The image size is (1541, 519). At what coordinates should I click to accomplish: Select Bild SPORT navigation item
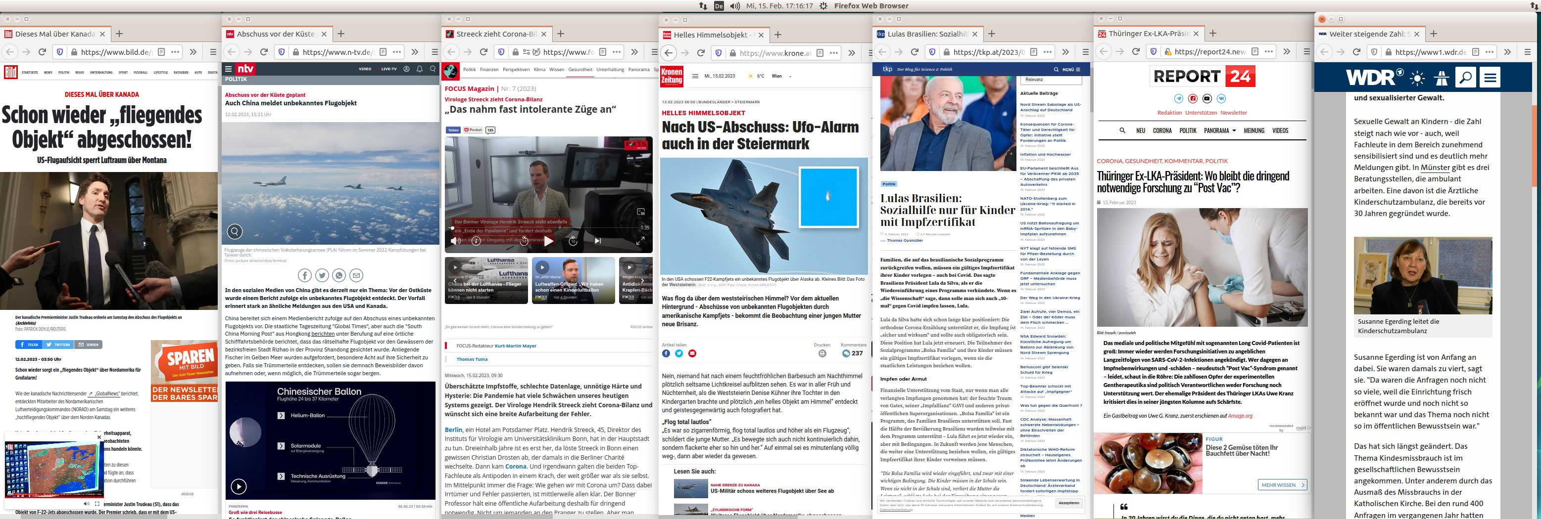point(123,72)
